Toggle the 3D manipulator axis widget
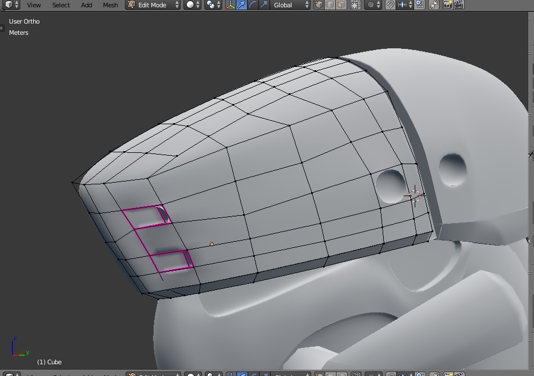The image size is (534, 376). (231, 6)
